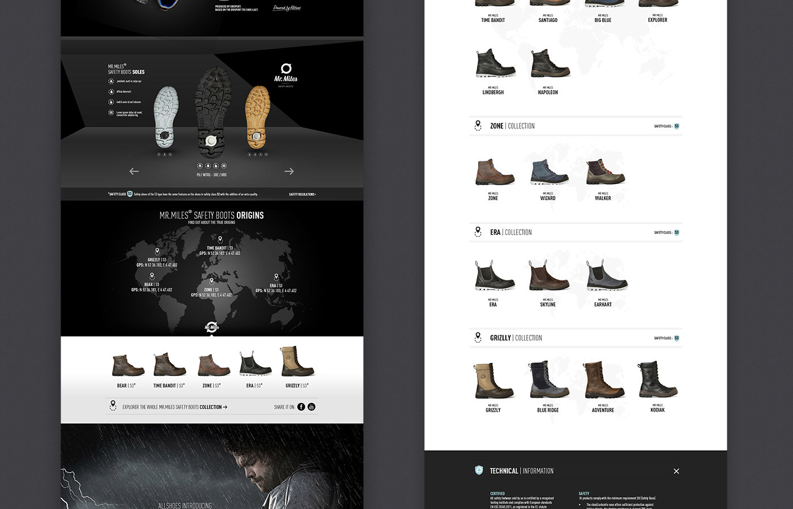Click the Time Bandit location pin on the map

(x=220, y=240)
